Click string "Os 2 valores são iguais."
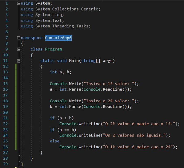The width and height of the screenshot is (184, 168). click(x=134, y=135)
